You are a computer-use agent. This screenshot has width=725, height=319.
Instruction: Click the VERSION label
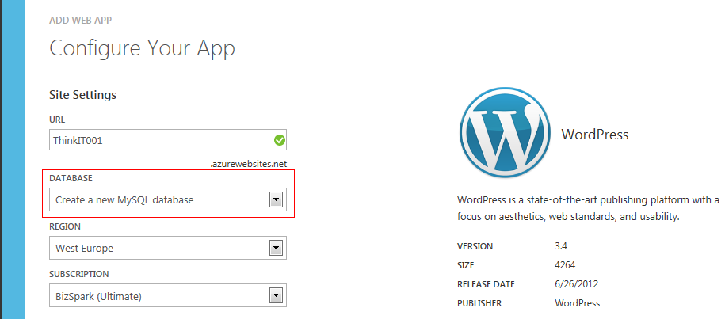[475, 246]
